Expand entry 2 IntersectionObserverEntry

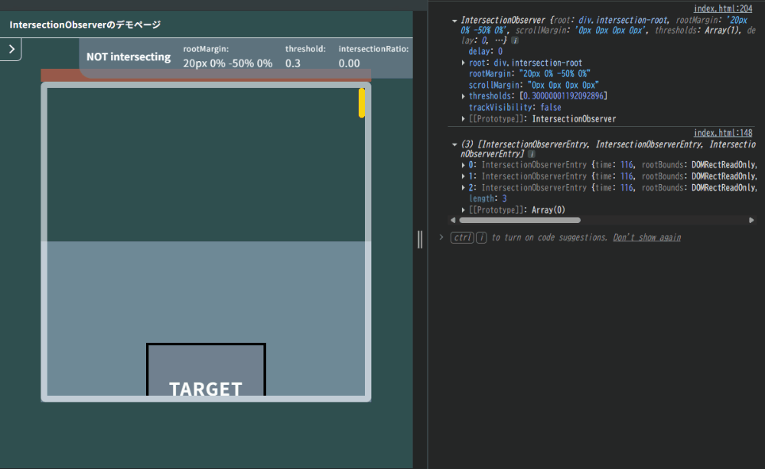point(464,188)
